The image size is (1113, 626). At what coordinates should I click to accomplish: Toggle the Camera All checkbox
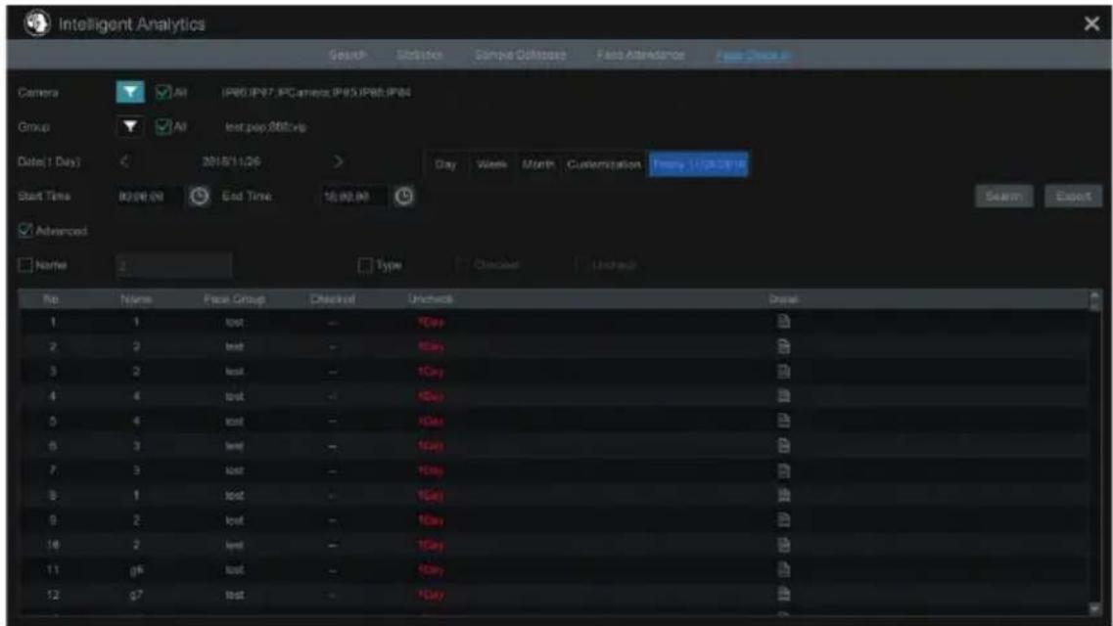(x=163, y=92)
